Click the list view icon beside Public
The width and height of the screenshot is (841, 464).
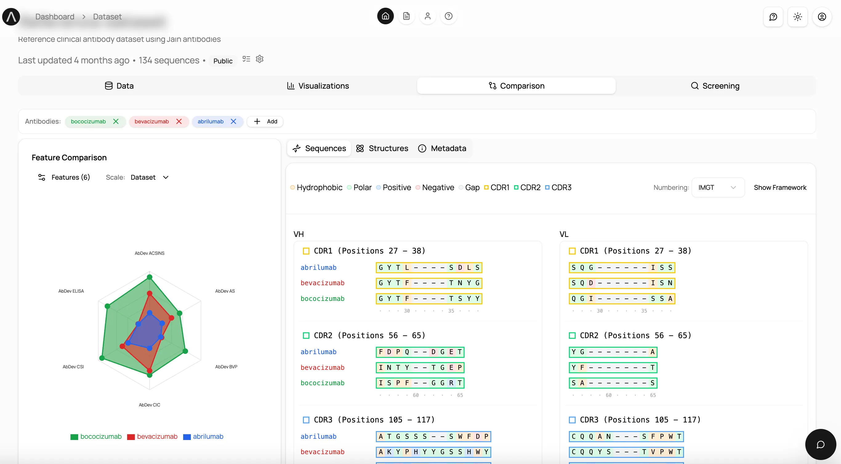[246, 59]
